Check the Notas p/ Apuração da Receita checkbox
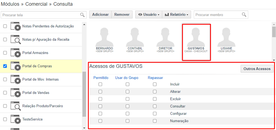Screen dimensions: 276x130 (x=5, y=39)
